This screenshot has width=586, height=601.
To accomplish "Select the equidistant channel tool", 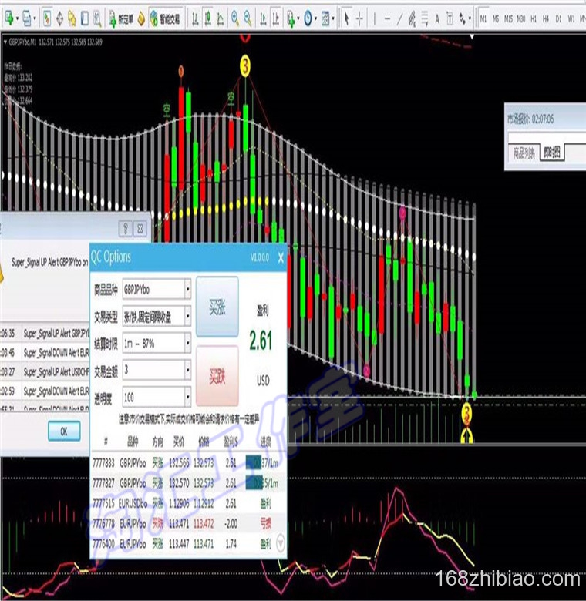I will click(412, 18).
